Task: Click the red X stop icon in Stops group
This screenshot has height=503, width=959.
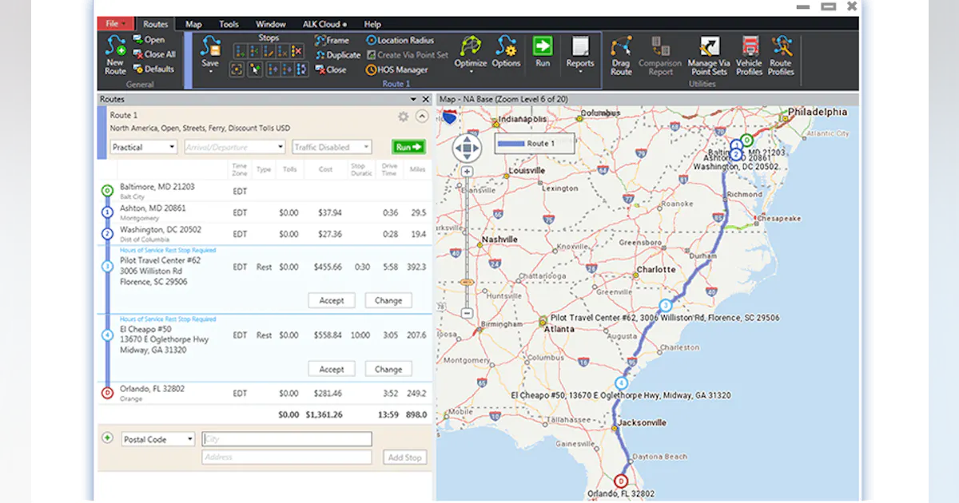Action: click(297, 51)
